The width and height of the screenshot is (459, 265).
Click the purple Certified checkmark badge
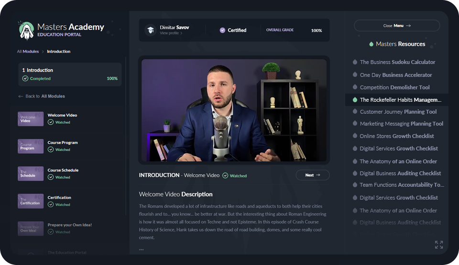[x=222, y=30]
